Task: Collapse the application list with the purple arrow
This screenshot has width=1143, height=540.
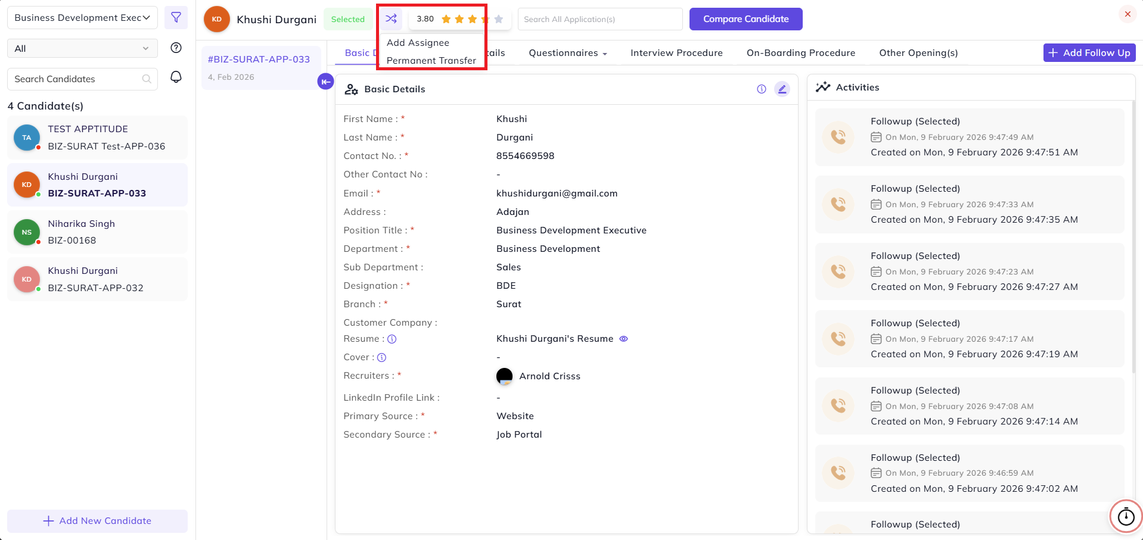Action: pos(325,82)
